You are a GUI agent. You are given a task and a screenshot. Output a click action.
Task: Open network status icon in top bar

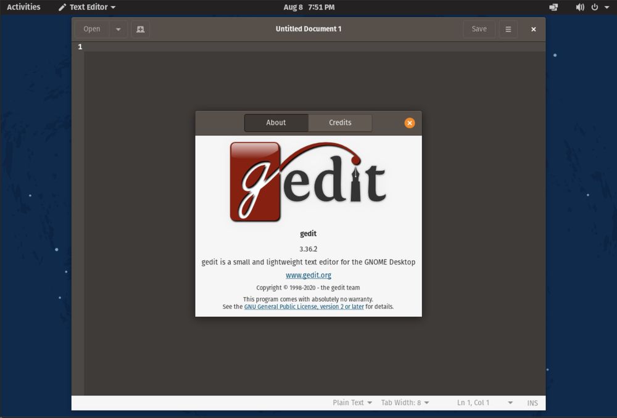(x=553, y=7)
